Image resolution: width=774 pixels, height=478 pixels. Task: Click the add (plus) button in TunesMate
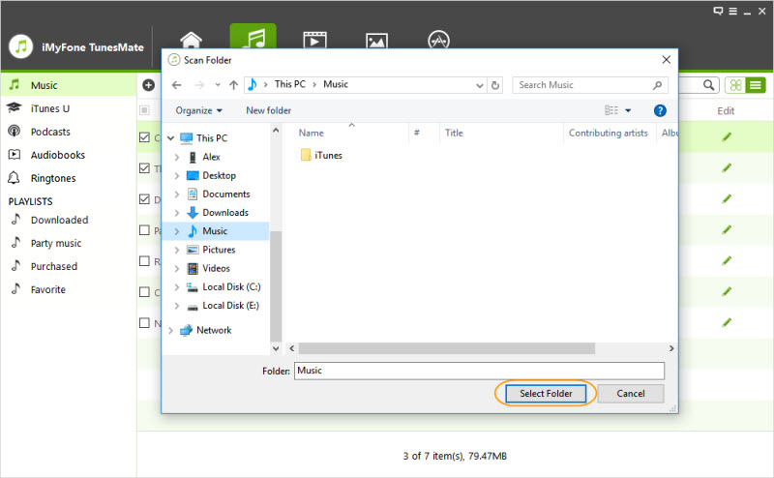pyautogui.click(x=149, y=85)
